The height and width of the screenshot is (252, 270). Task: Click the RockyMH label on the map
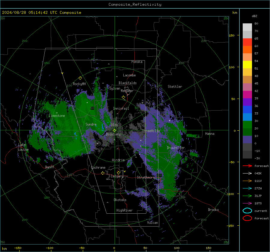[79, 84]
